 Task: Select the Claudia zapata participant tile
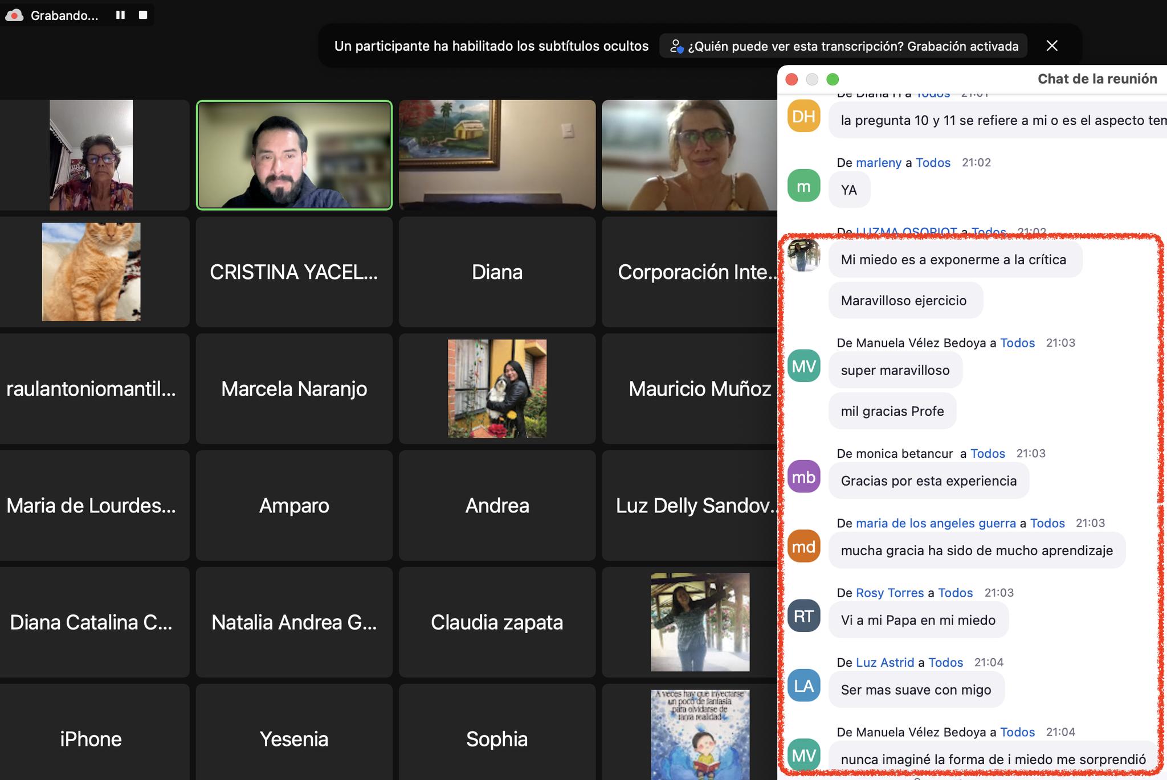pyautogui.click(x=497, y=622)
